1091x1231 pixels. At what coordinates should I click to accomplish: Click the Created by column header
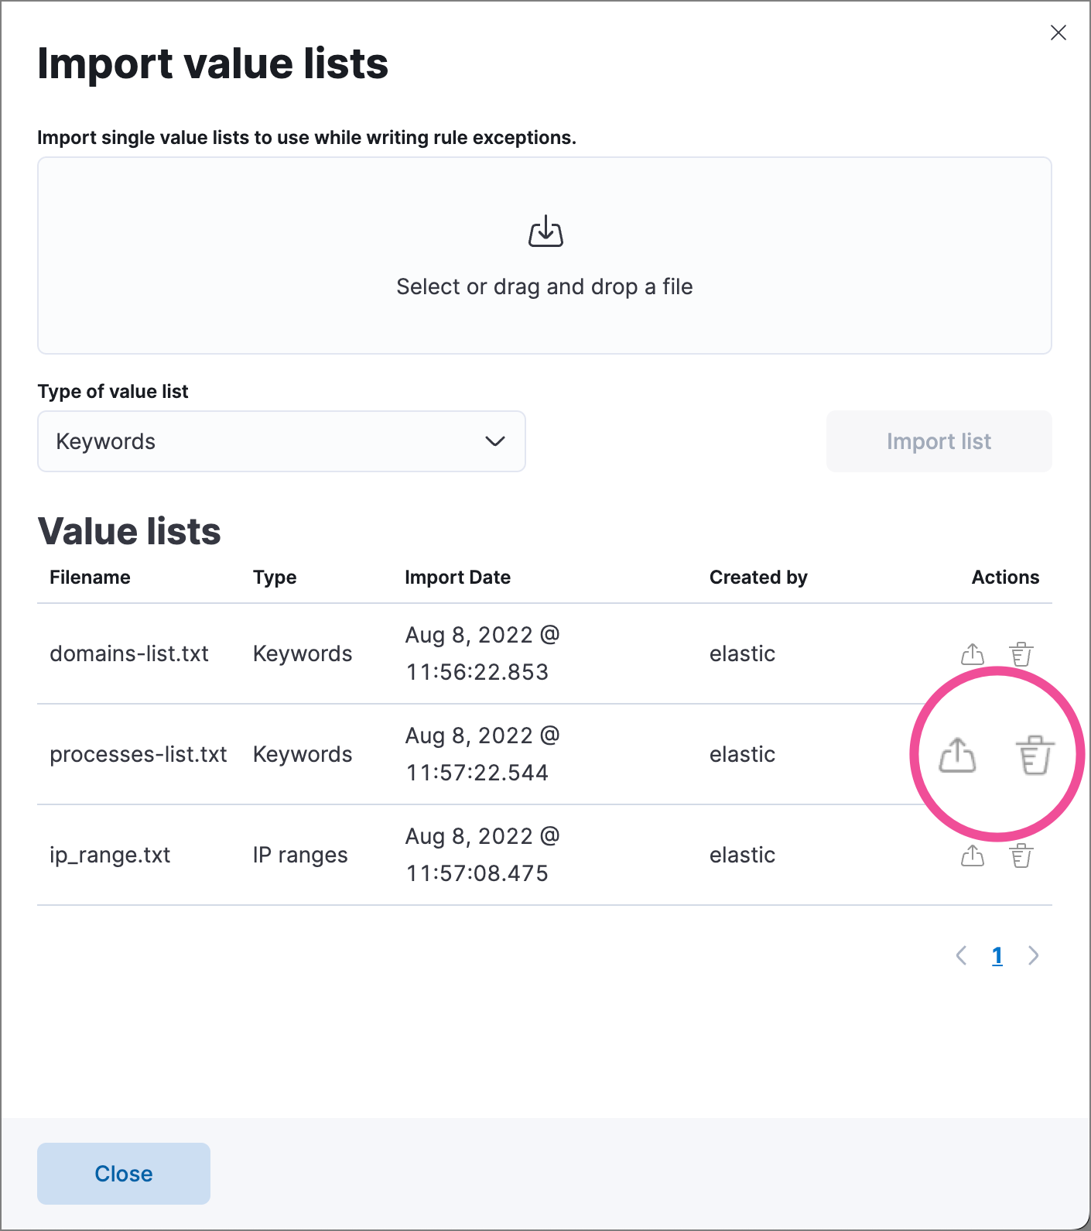click(x=758, y=578)
